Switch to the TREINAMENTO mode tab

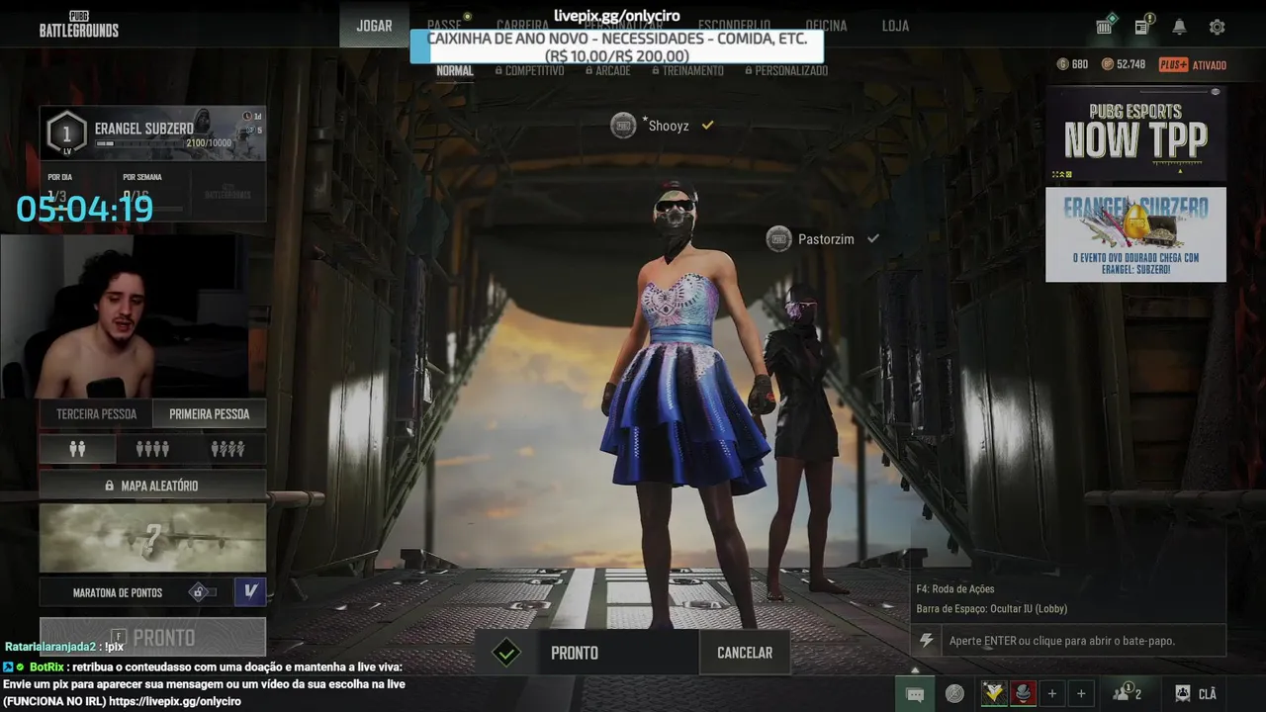coord(687,71)
